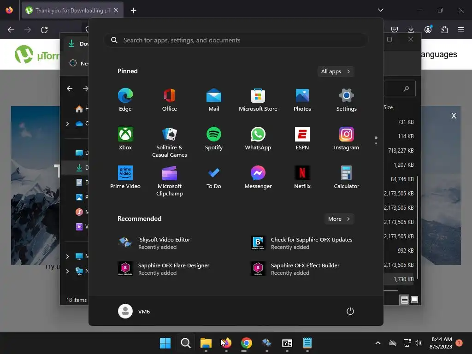The image size is (472, 354).
Task: Go back in Firefox
Action: pyautogui.click(x=11, y=30)
